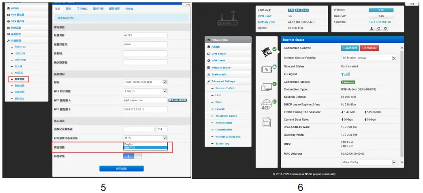The width and height of the screenshot is (423, 193).
Task: Open the NTP 同步周期 dropdown
Action: click(x=145, y=91)
